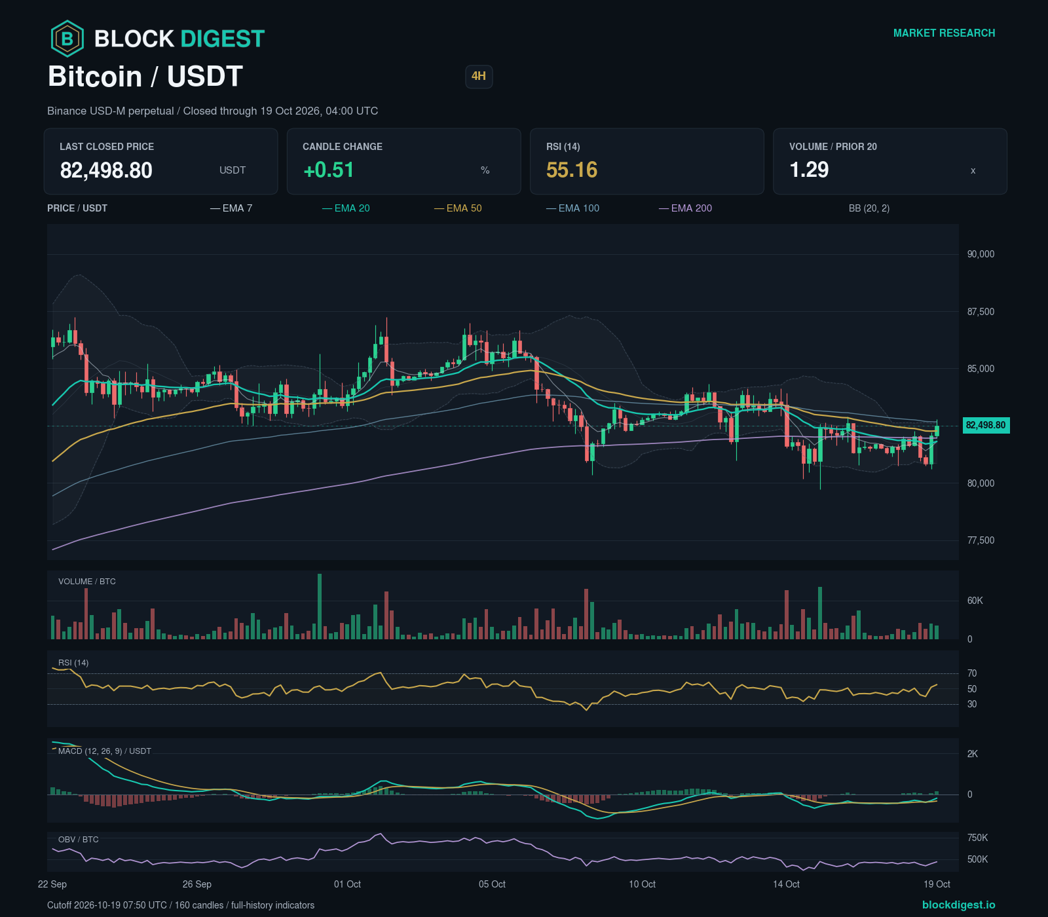Click the Binance USD-M perpetual subtitle text
Viewport: 1048px width, 917px height.
tap(212, 111)
